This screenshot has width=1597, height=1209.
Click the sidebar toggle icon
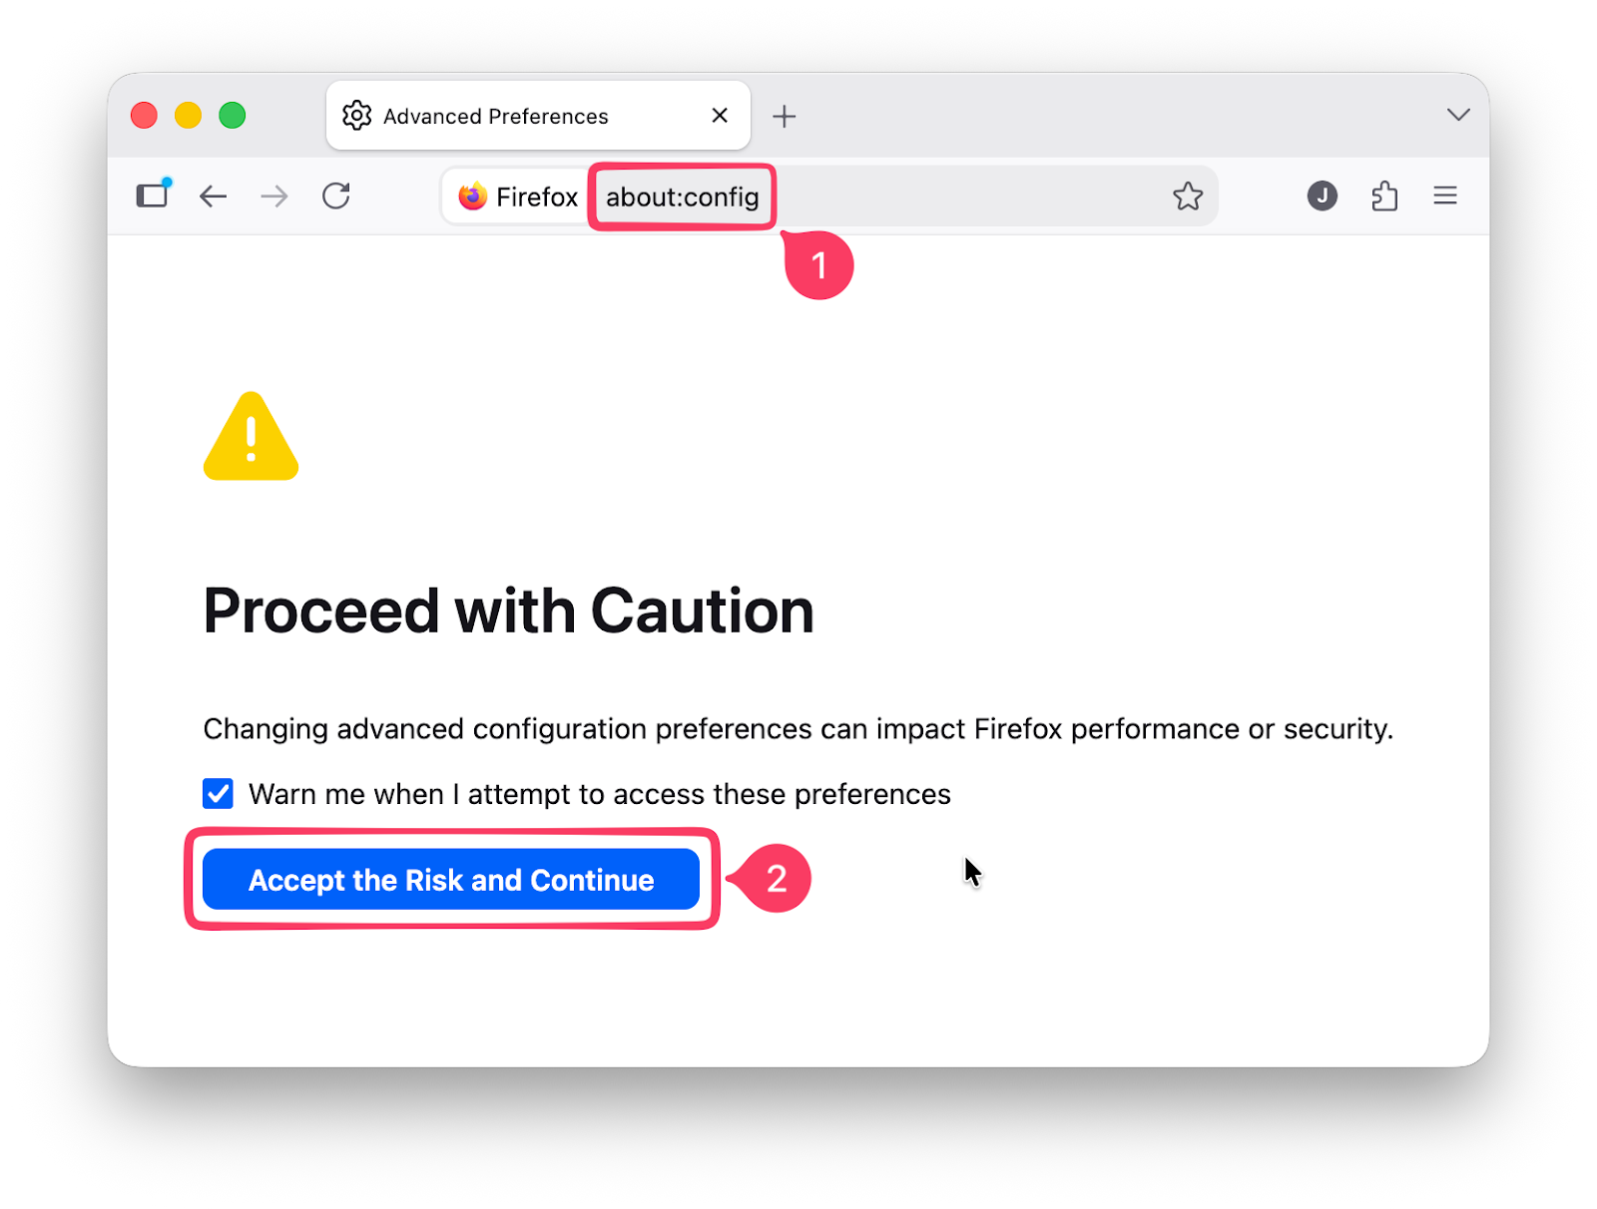pos(153,195)
